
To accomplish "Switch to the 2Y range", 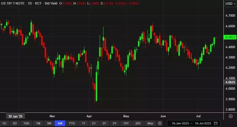I will coord(94,123).
